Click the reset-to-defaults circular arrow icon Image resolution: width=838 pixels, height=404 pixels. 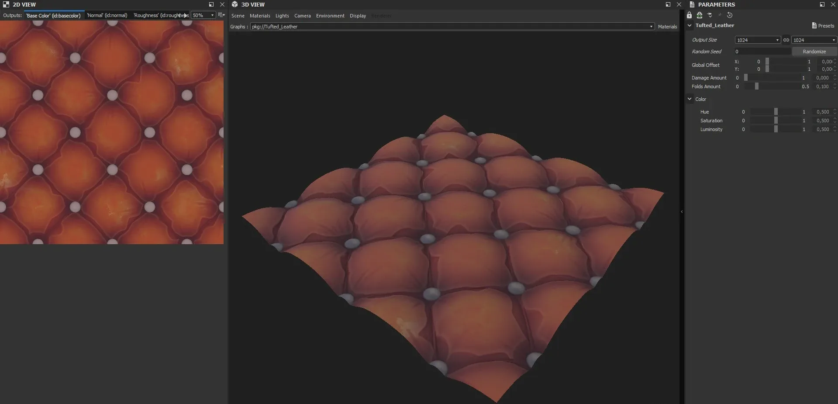coord(730,15)
